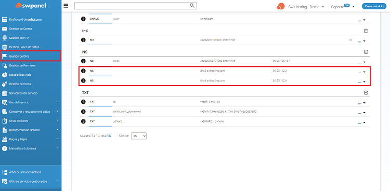Click the swpanel logo
This screenshot has height=191, width=390.
click(x=31, y=5)
